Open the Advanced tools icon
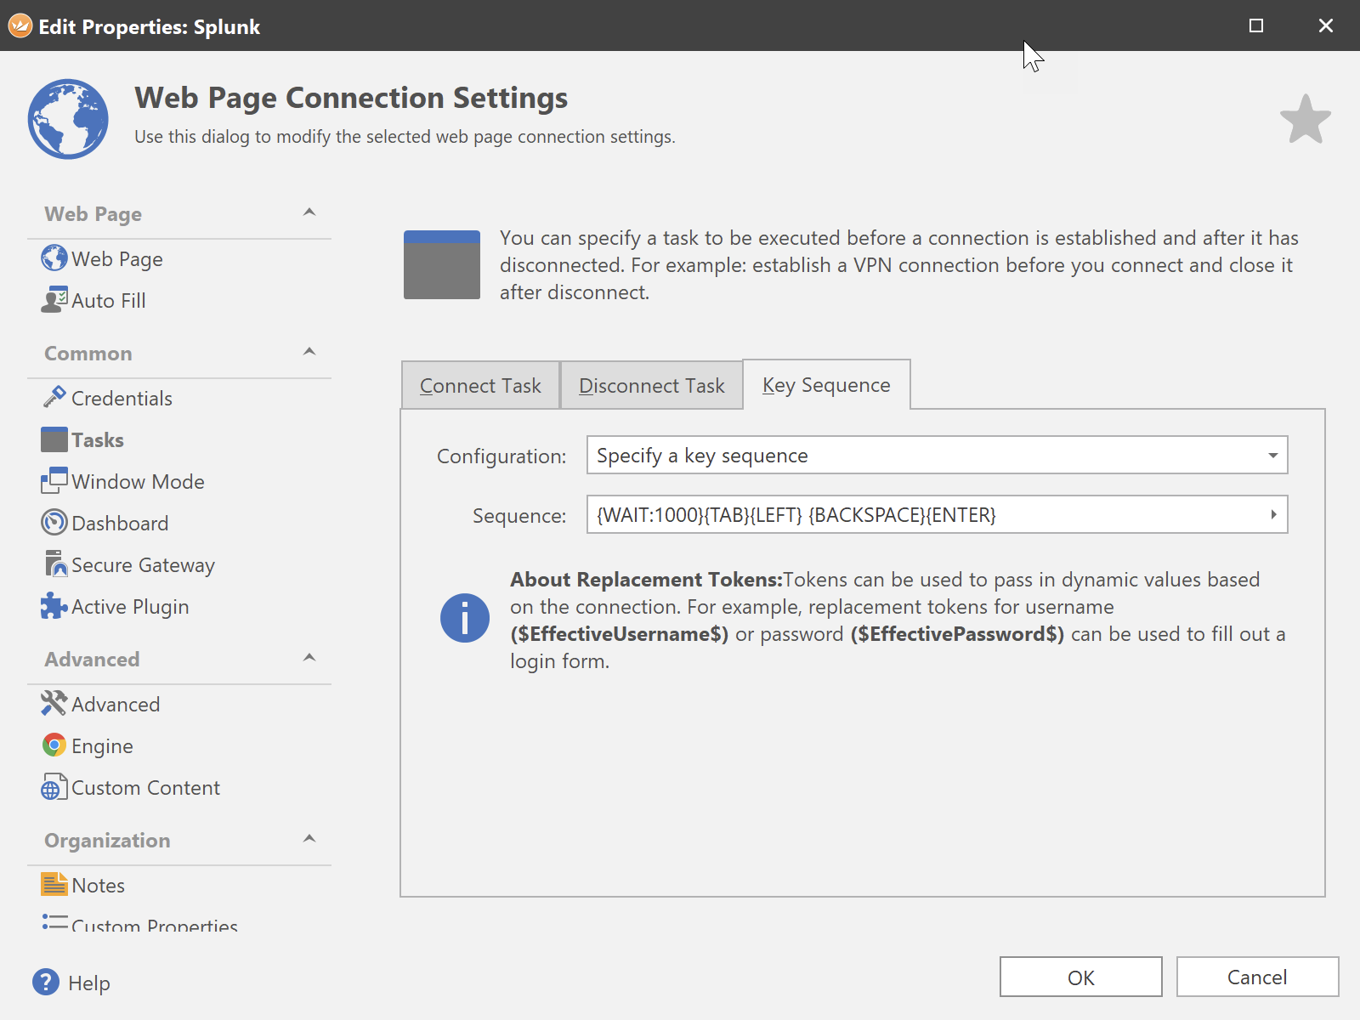Image resolution: width=1360 pixels, height=1020 pixels. [54, 704]
